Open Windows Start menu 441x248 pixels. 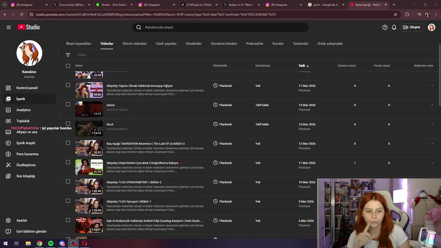click(x=5, y=243)
